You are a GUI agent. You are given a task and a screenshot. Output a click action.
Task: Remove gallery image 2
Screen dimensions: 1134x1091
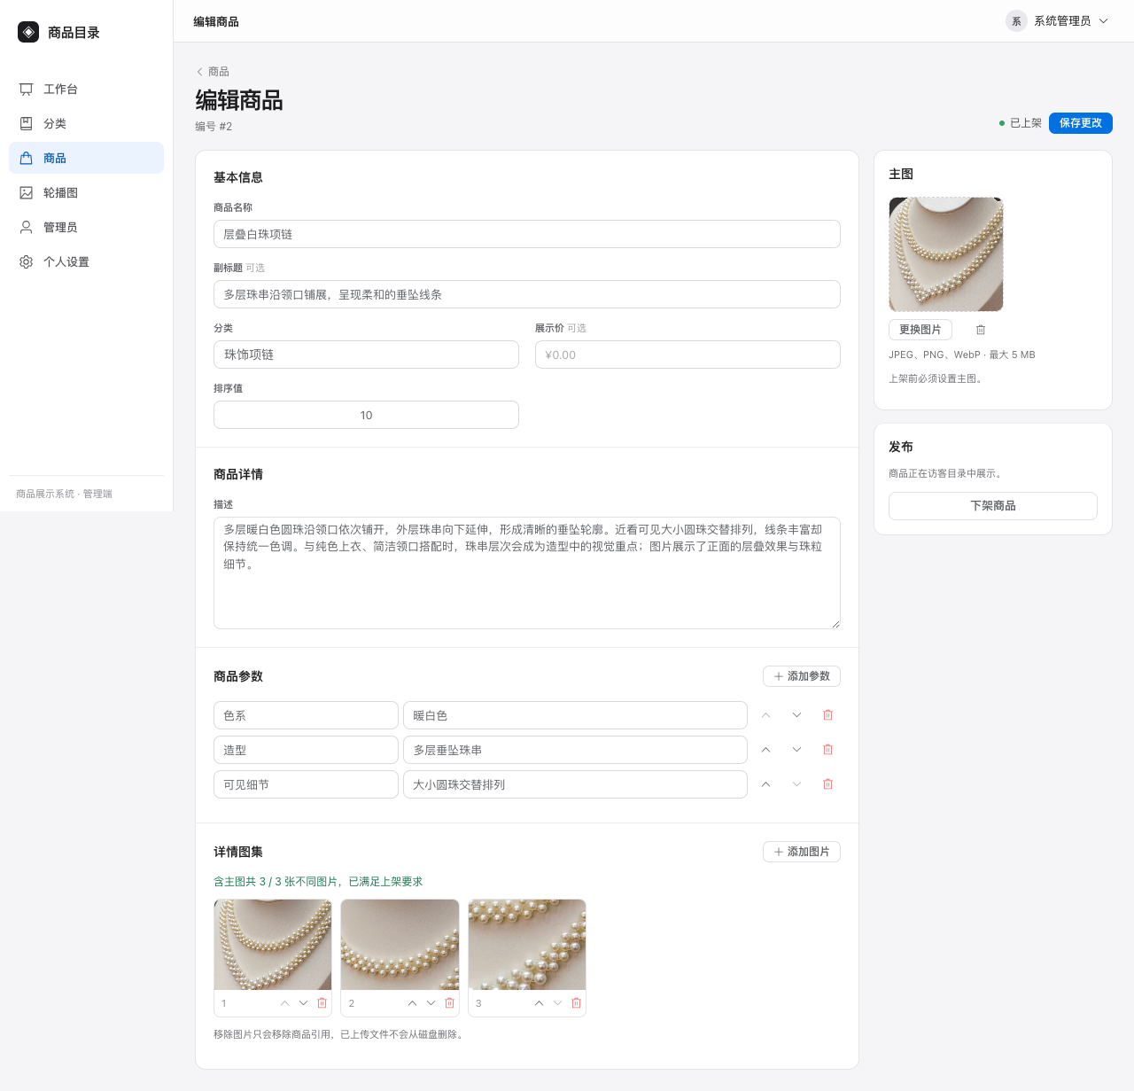click(449, 1003)
